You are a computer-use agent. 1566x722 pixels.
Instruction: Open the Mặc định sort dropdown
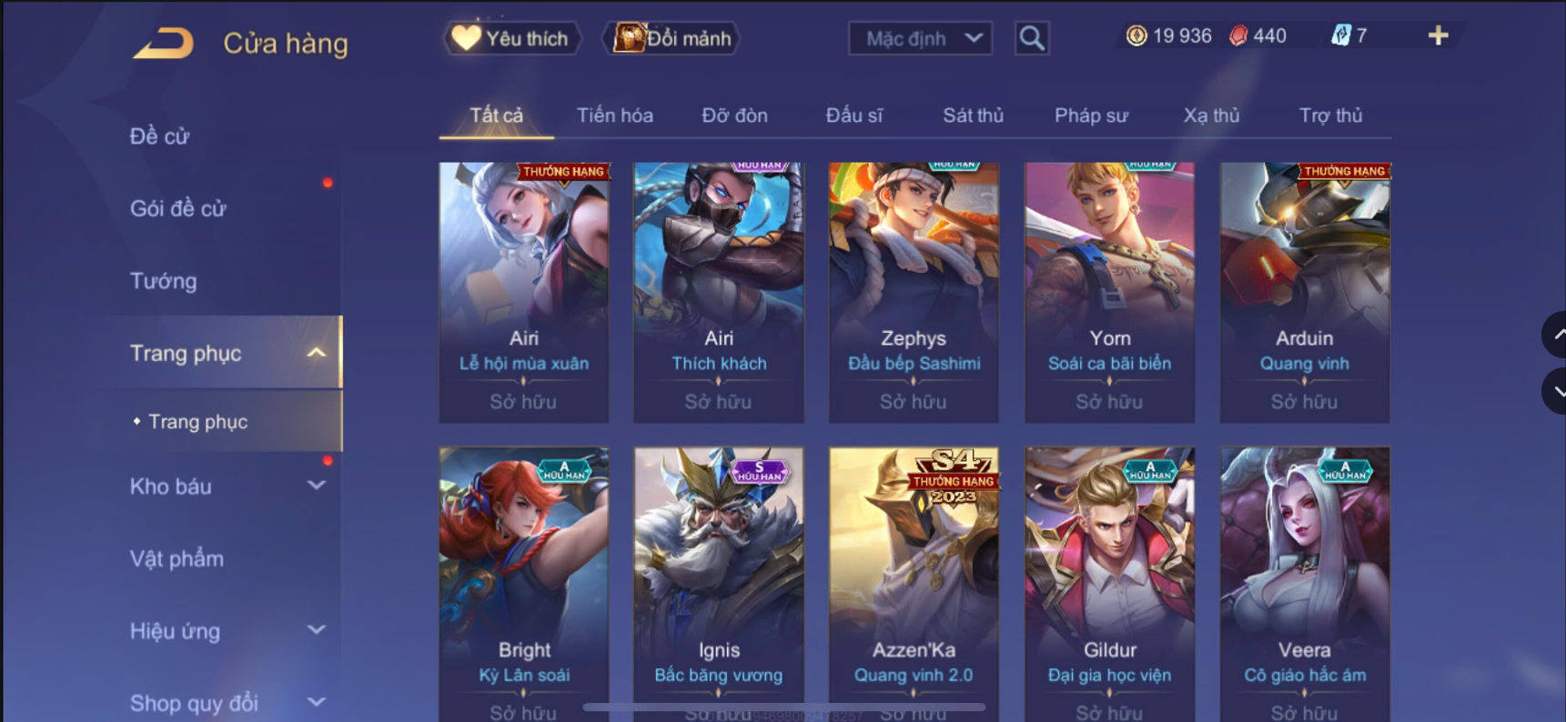tap(920, 38)
